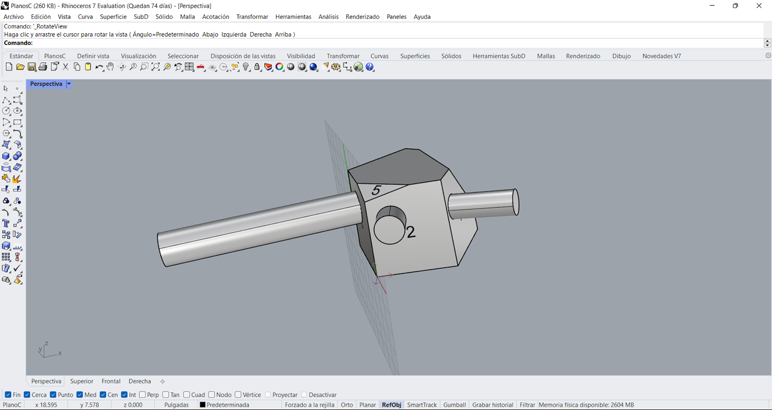This screenshot has width=772, height=410.
Task: Click the checkmark Check objects icon
Action: [18, 268]
